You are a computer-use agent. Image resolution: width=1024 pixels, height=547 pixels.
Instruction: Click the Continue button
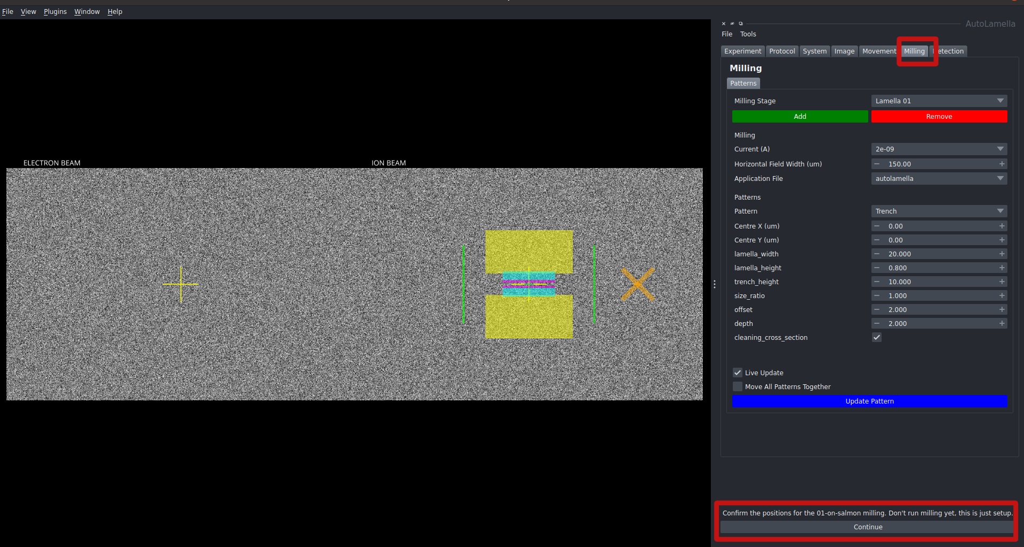[x=868, y=527]
